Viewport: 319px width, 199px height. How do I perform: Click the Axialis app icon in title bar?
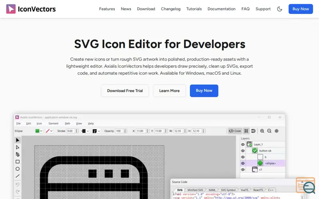(x=17, y=117)
